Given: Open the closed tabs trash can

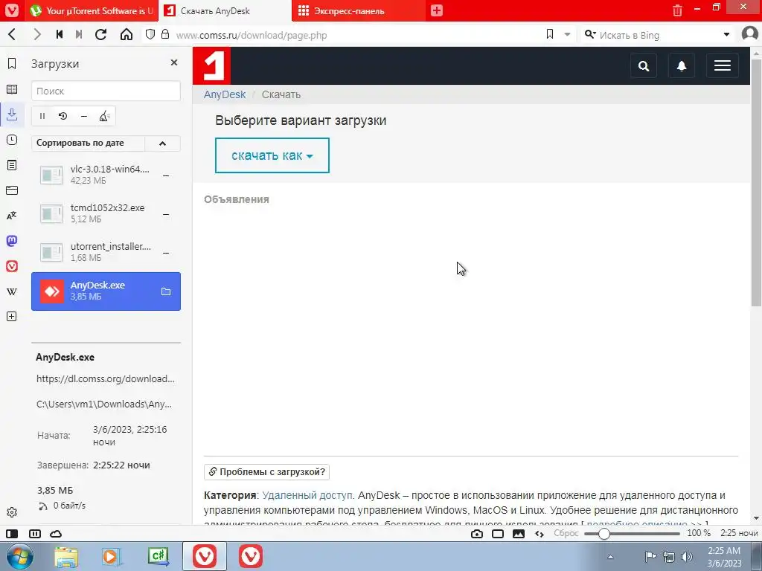Looking at the screenshot, I should (677, 10).
